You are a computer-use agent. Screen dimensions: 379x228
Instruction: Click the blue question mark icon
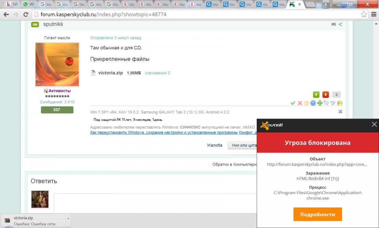click(313, 103)
